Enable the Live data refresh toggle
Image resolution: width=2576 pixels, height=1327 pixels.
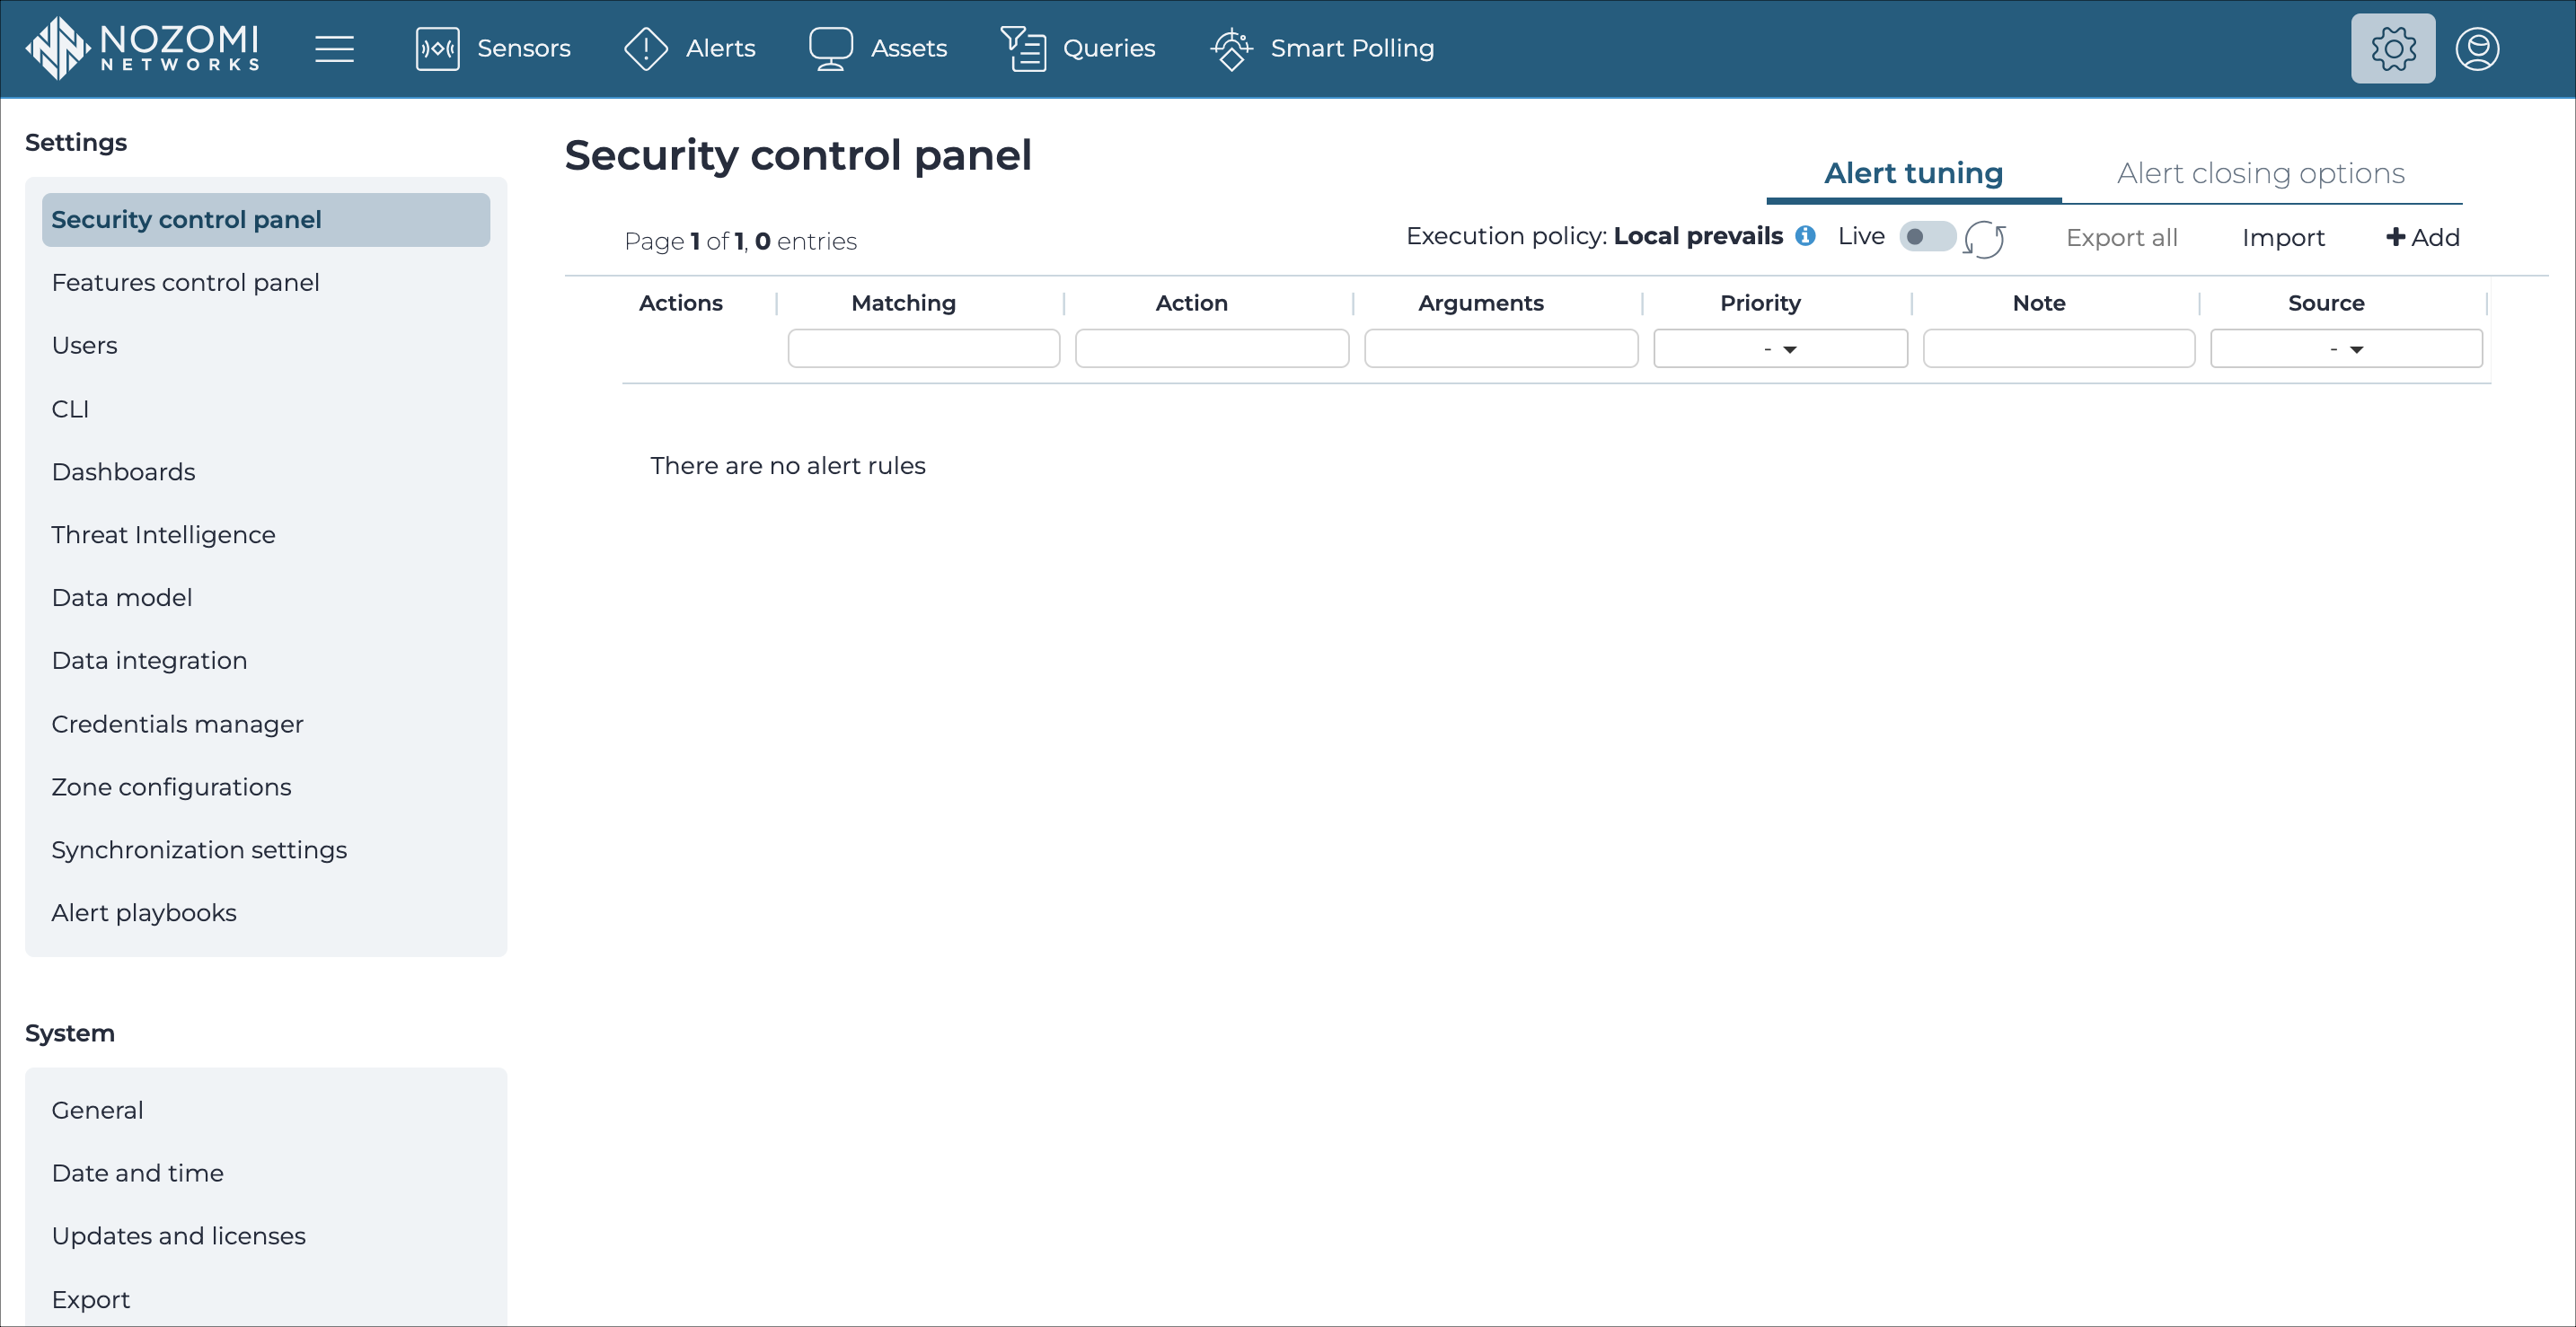click(x=1926, y=237)
